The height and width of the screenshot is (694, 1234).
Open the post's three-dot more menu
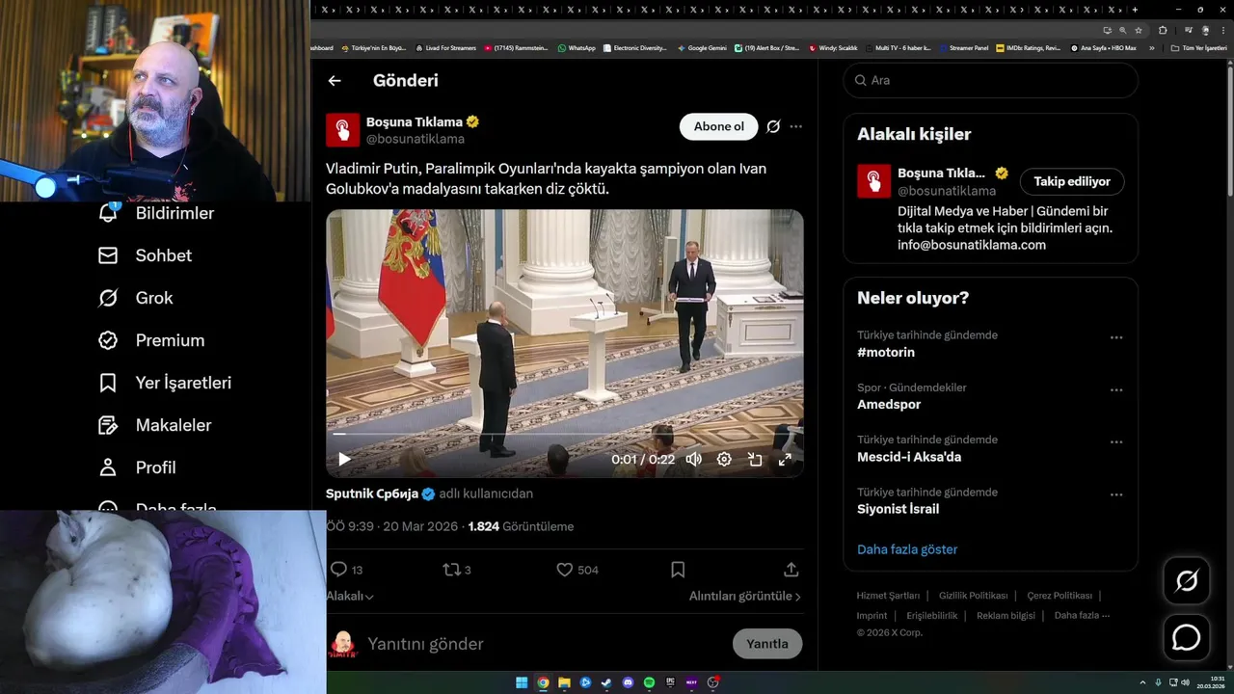pyautogui.click(x=795, y=126)
